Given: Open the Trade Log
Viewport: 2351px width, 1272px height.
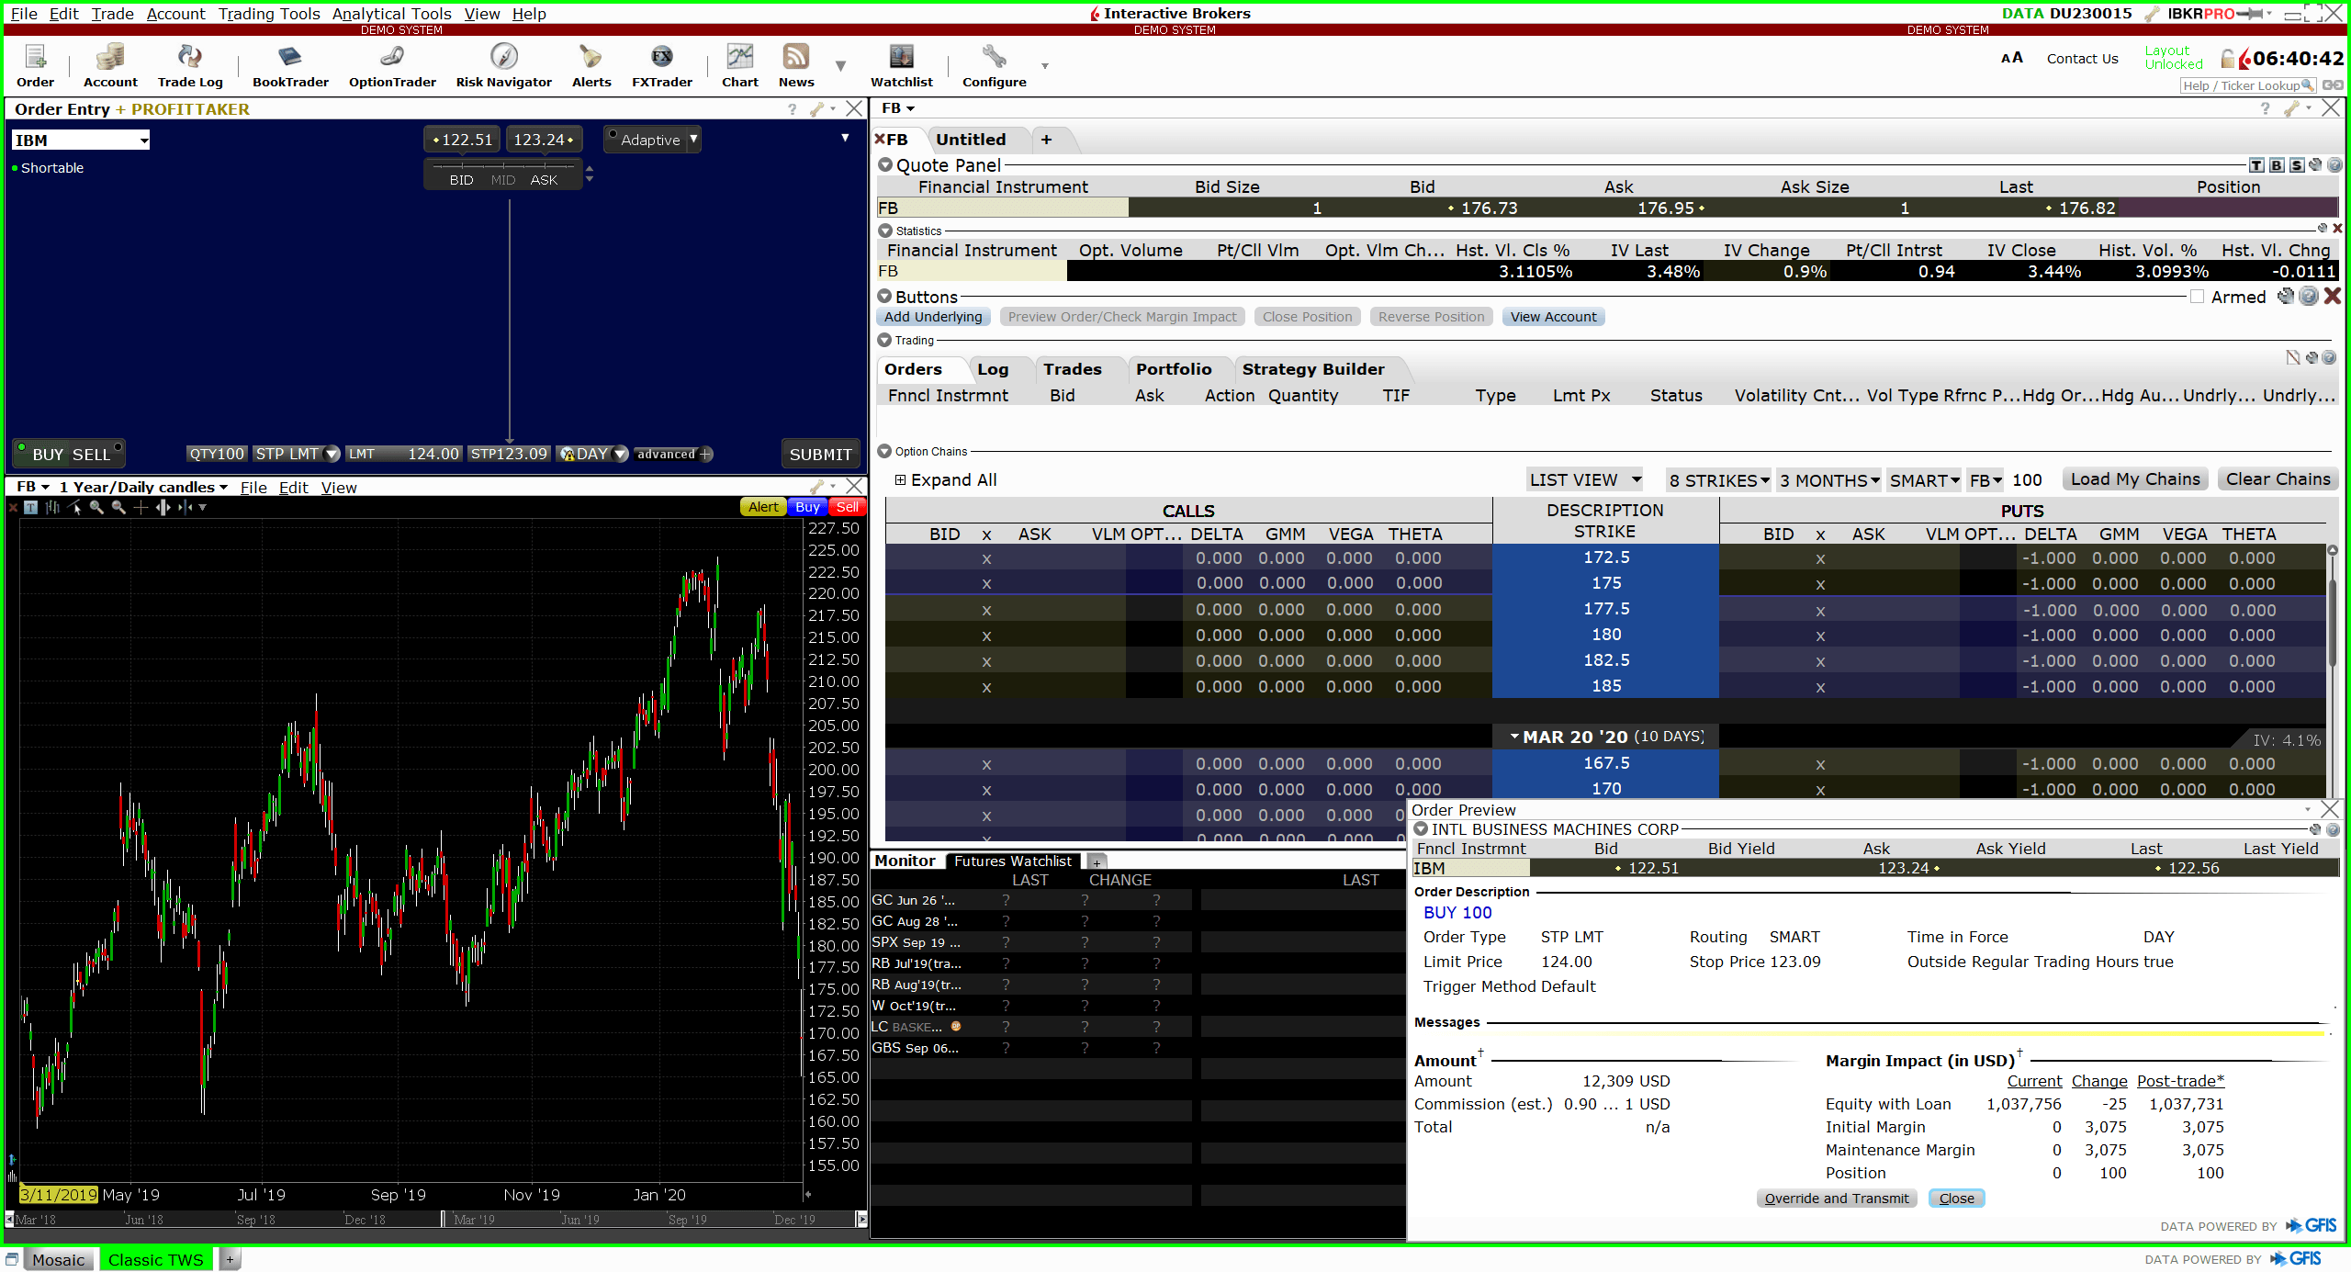Looking at the screenshot, I should 189,64.
